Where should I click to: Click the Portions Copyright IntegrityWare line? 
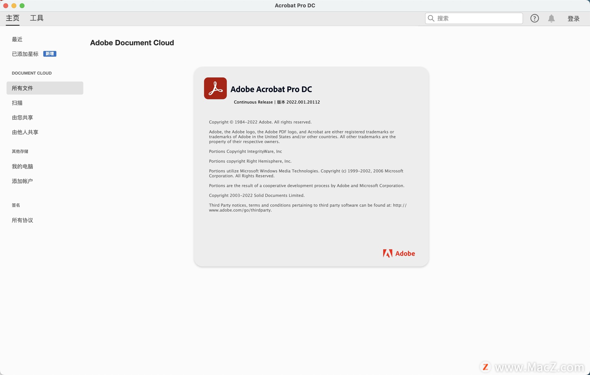tap(246, 152)
